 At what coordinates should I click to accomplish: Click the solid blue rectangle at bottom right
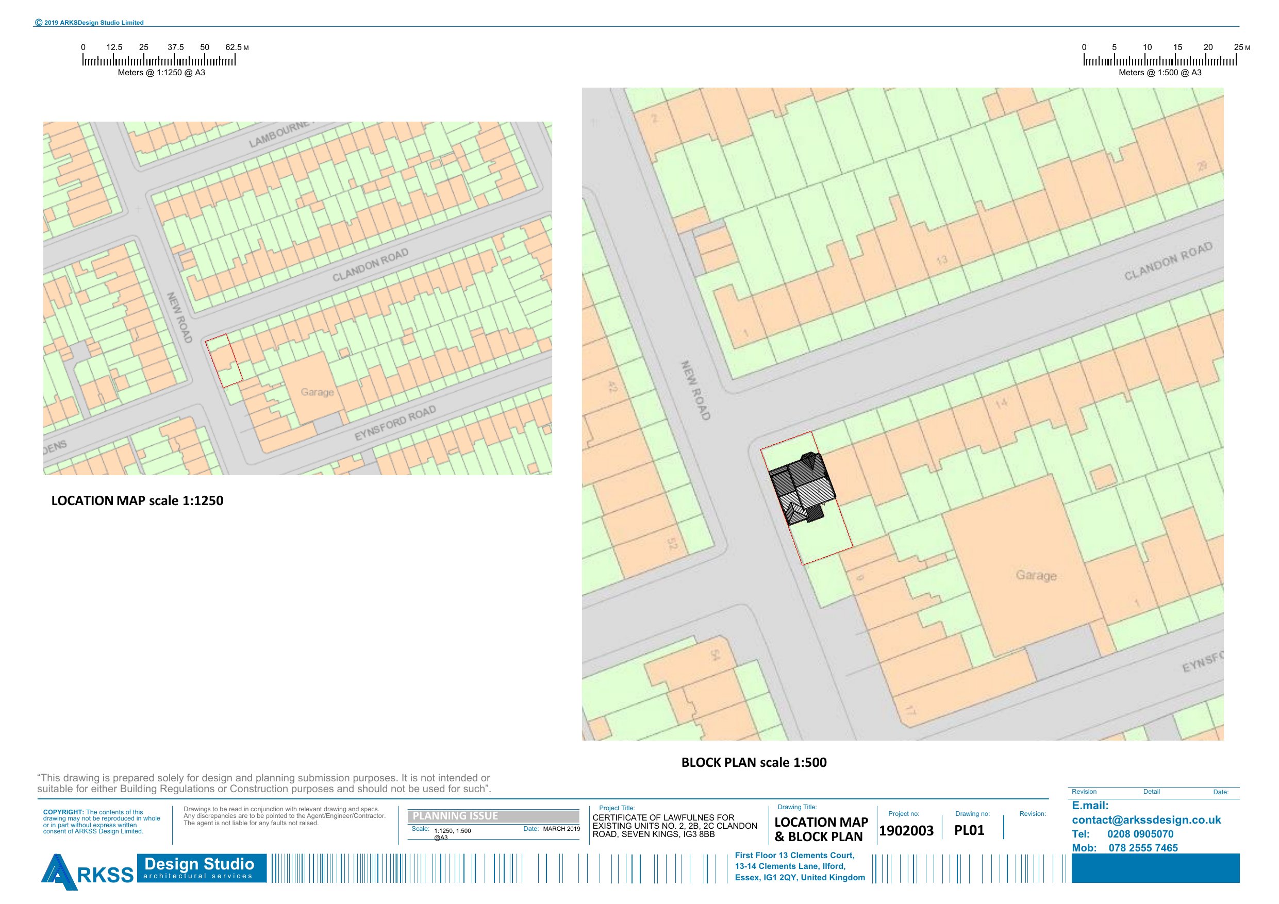[x=1155, y=868]
